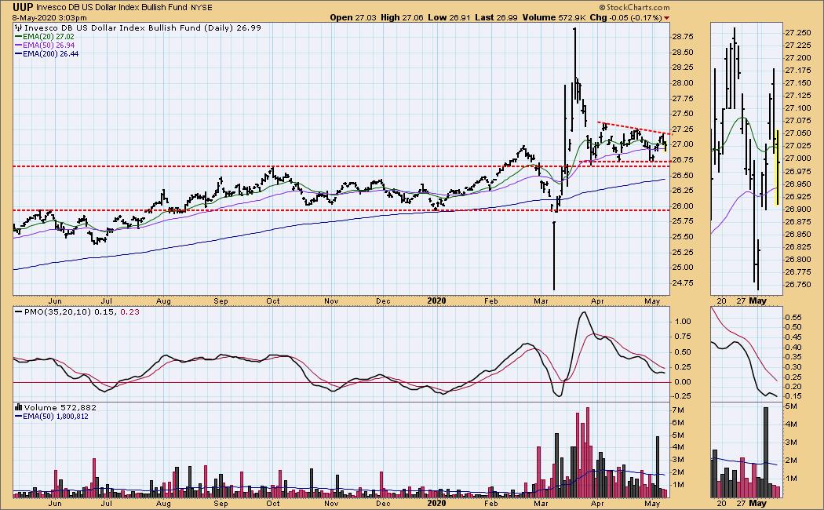Click the header title Invesco DB US Dollar Index Bullish Fund

coord(111,8)
